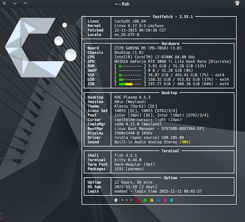The image size is (245, 222).
Task: Click the 'Hardware' section title
Action: pos(170,44)
